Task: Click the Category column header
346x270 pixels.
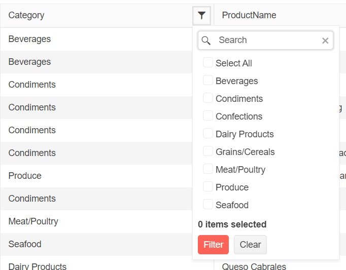Action: pos(26,16)
